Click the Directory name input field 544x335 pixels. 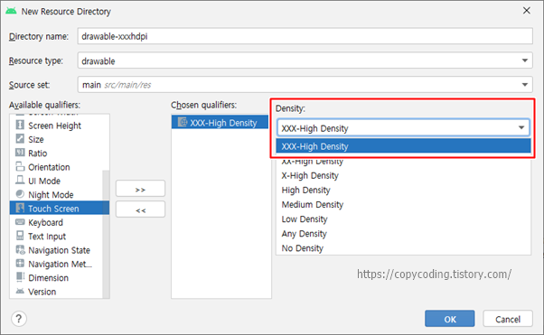pos(305,36)
